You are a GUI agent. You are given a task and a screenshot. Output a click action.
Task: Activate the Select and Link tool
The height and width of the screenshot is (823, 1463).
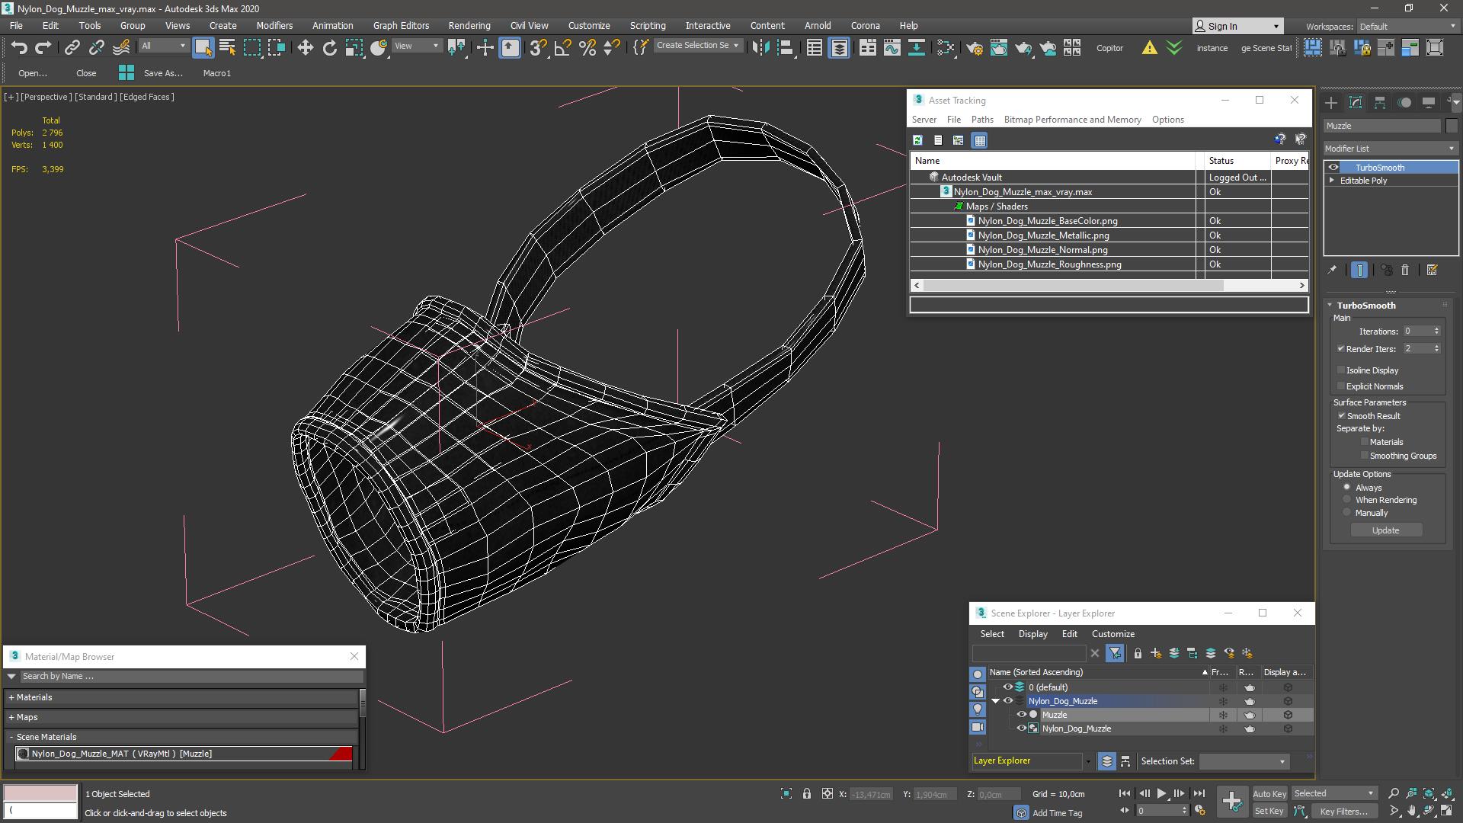point(72,47)
